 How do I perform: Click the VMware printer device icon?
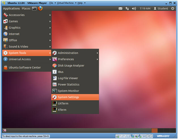[136, 136]
